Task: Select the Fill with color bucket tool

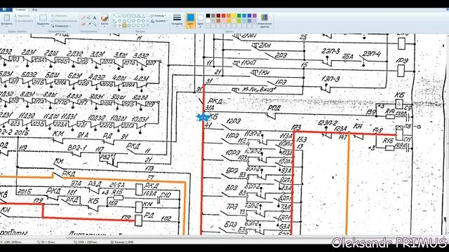Action: coord(89,17)
